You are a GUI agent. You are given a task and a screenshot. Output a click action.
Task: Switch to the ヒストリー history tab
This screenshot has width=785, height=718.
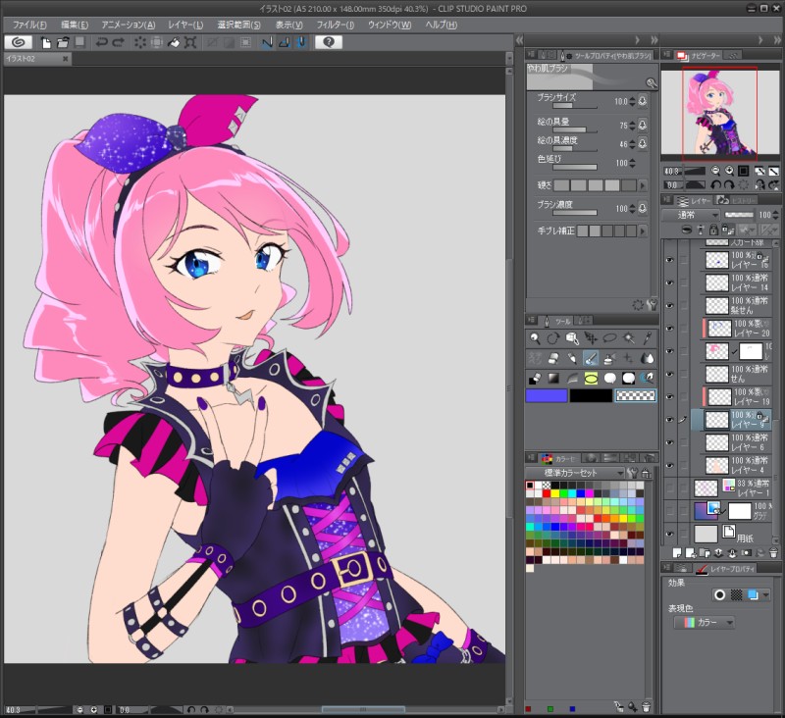click(737, 200)
